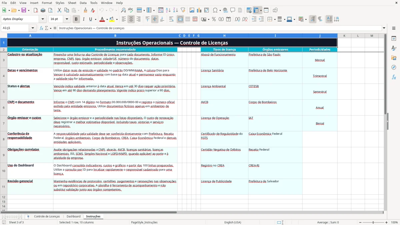
Task: Switch to Controle de Licenças sheet tab
Action: [47, 216]
